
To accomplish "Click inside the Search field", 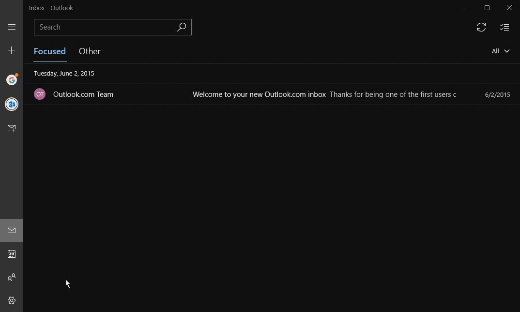I will 113,27.
